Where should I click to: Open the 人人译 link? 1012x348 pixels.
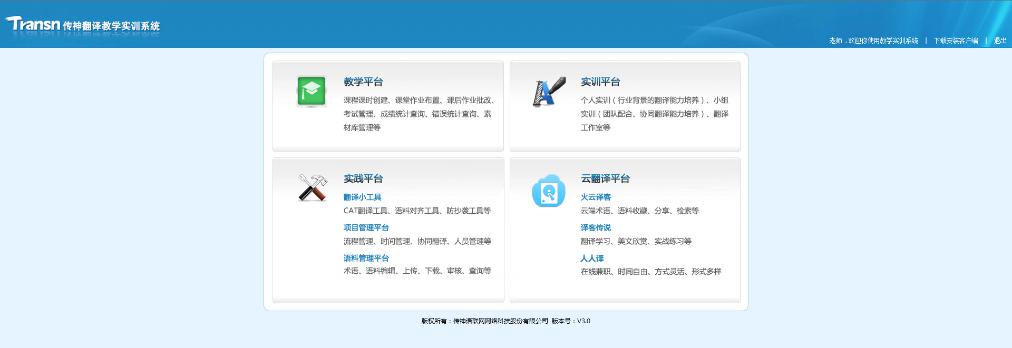coord(592,258)
